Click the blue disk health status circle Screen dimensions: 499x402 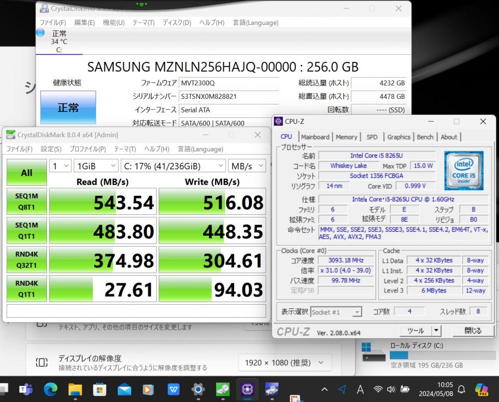click(40, 33)
